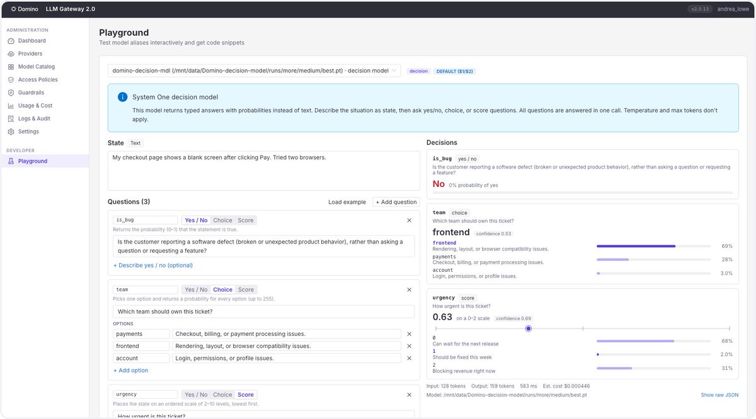Image resolution: width=756 pixels, height=419 pixels.
Task: Click + Add option link
Action: click(131, 371)
